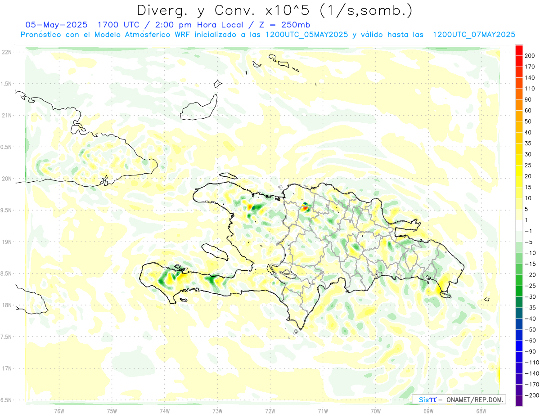This screenshot has width=540, height=417.
Task: Click the red swatch above 200 in color scale
Action: [519, 50]
